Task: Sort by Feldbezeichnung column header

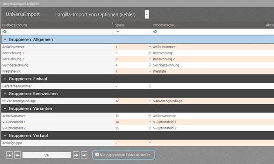Action: pyautogui.click(x=58, y=25)
